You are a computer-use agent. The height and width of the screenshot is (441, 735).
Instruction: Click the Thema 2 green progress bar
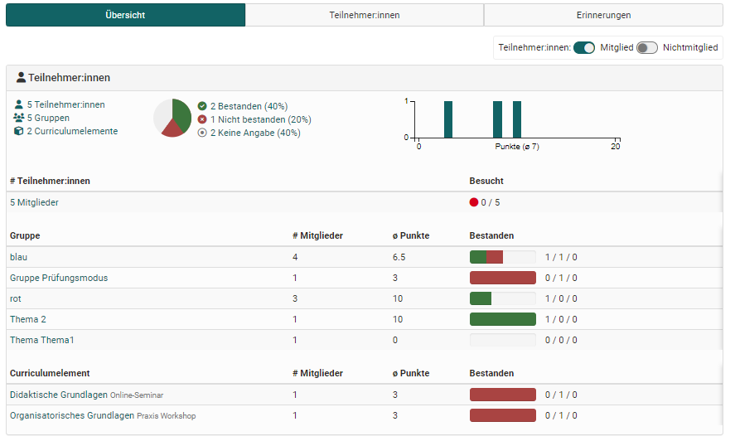point(502,319)
